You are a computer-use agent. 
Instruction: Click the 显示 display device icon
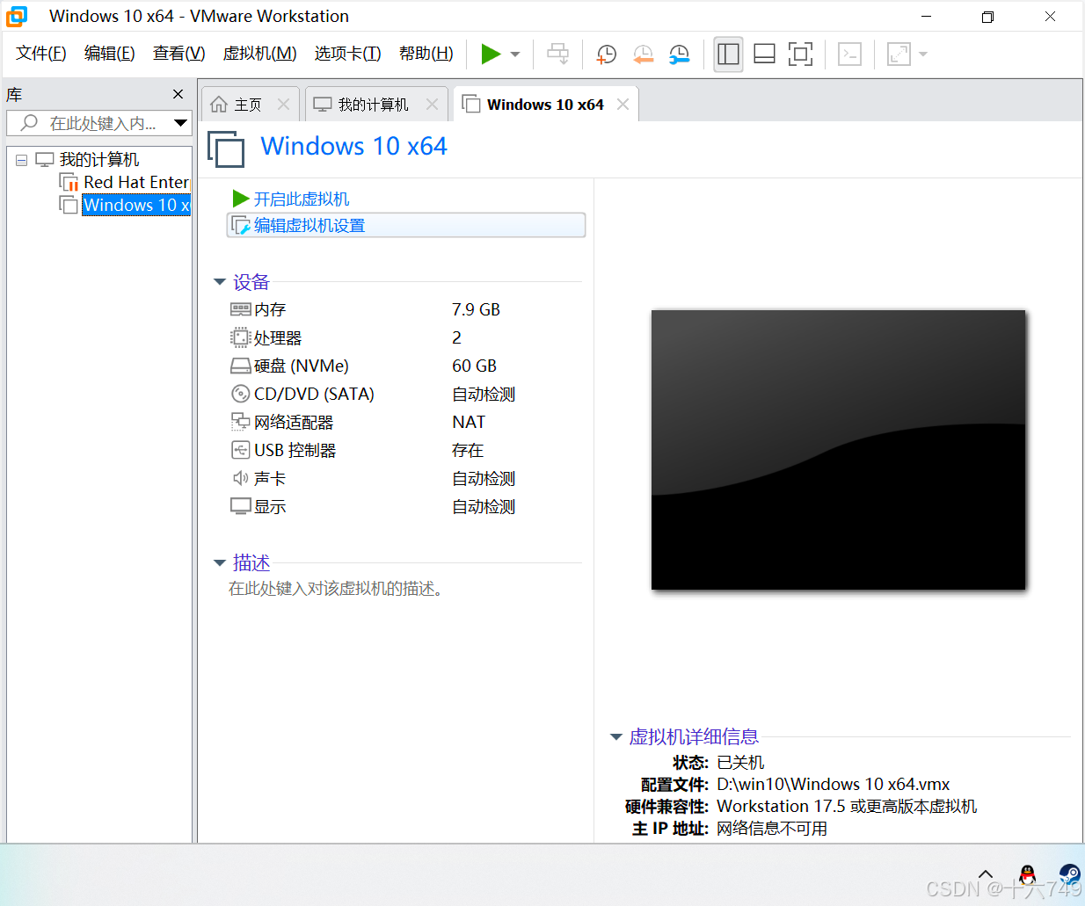coord(241,506)
